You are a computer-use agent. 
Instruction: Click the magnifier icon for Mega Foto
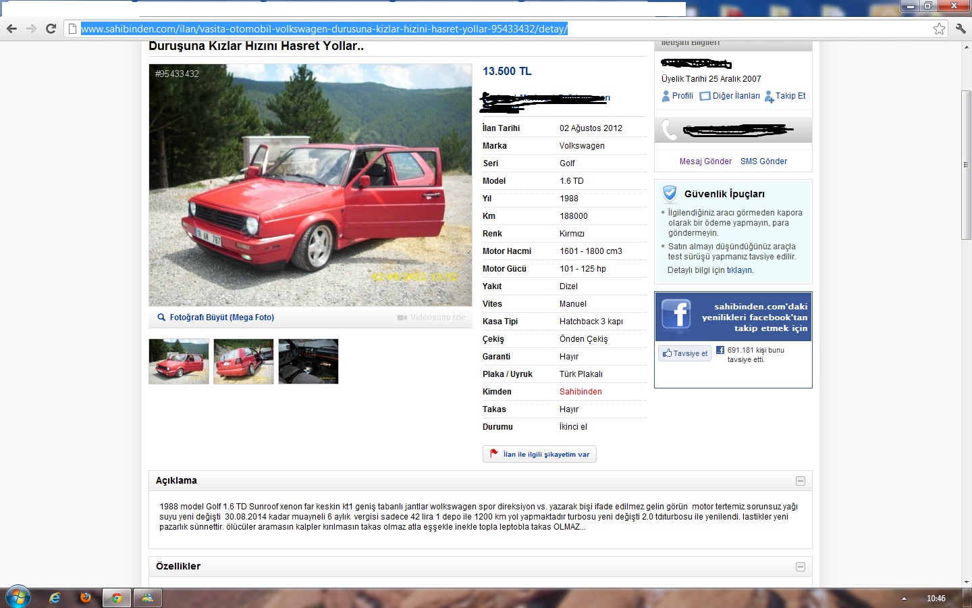[161, 318]
